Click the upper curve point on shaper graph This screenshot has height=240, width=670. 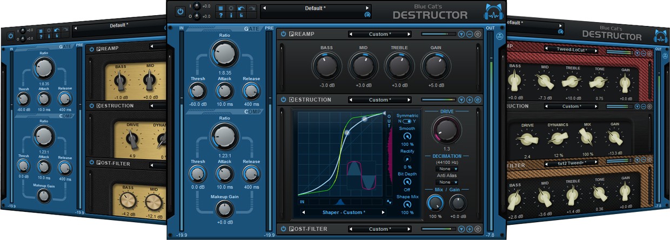(x=364, y=119)
